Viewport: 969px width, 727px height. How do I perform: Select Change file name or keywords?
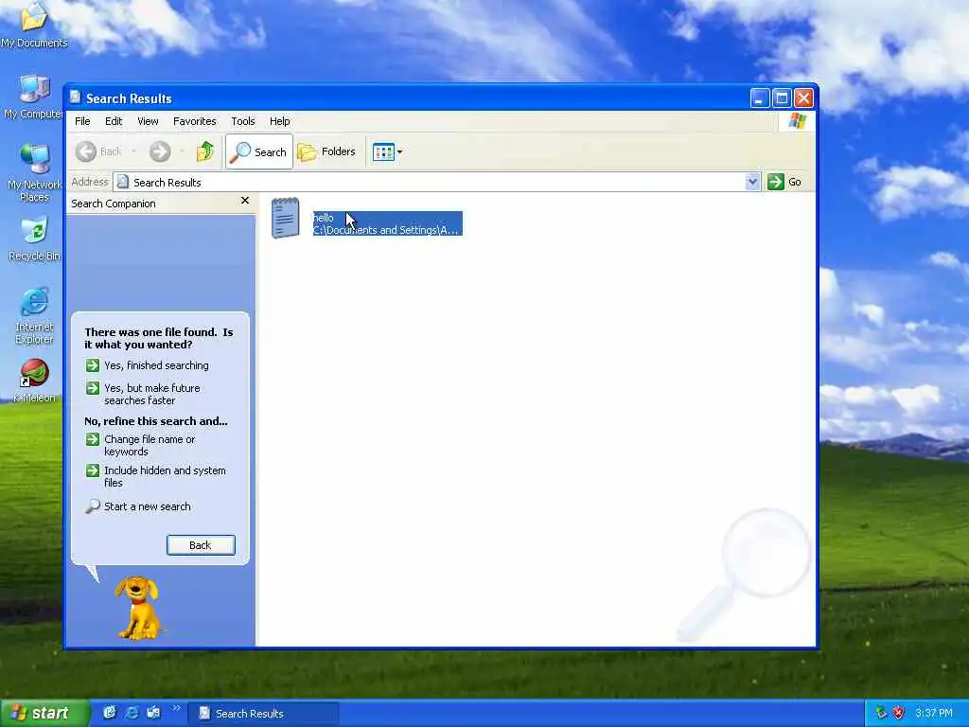coord(140,445)
